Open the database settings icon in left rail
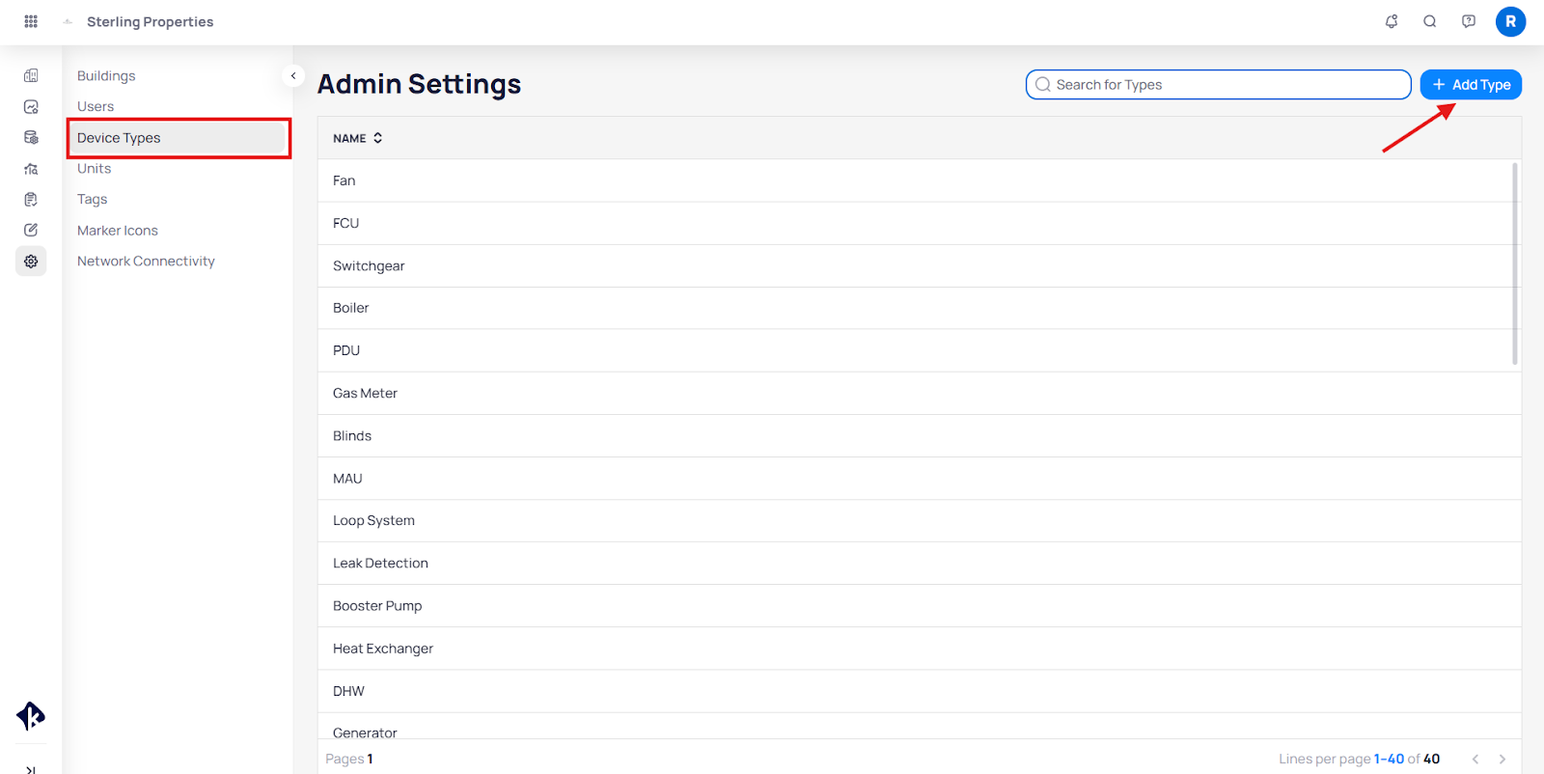This screenshot has width=1544, height=774. 31,138
